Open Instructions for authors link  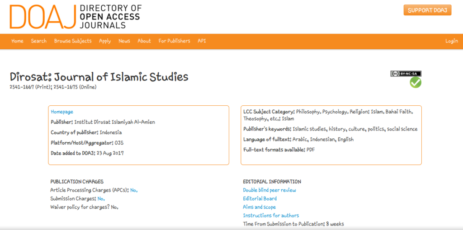(271, 216)
